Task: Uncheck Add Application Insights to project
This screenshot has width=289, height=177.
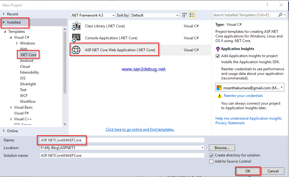Action: point(218,56)
